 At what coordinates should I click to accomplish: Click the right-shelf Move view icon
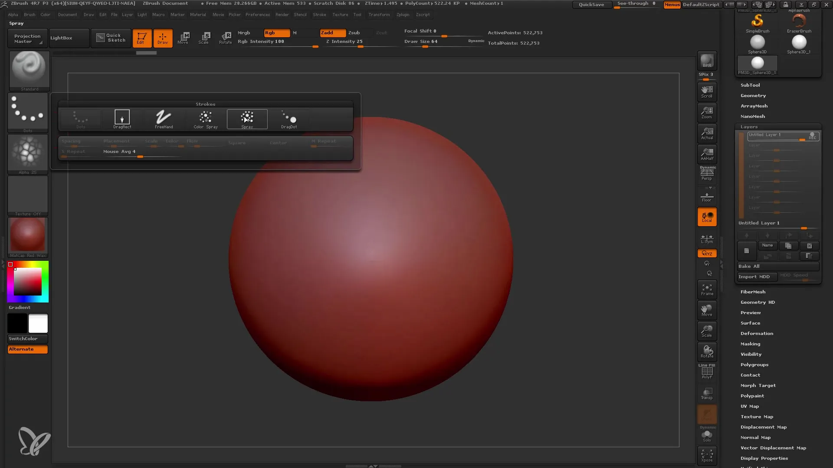[707, 310]
